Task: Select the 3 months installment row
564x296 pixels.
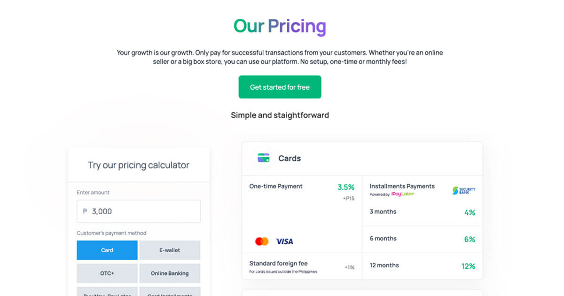Action: pyautogui.click(x=422, y=211)
